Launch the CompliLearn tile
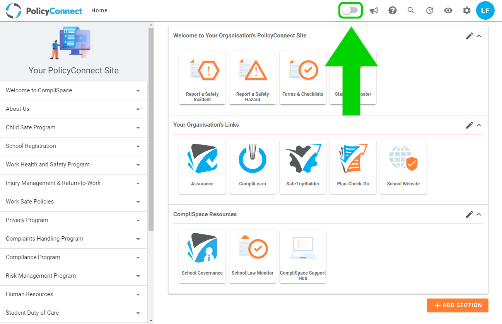The width and height of the screenshot is (502, 324). [253, 167]
